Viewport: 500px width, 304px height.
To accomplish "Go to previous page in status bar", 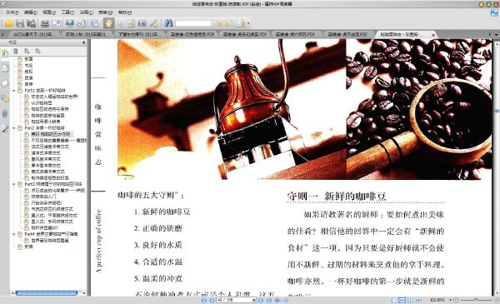I will [212, 300].
